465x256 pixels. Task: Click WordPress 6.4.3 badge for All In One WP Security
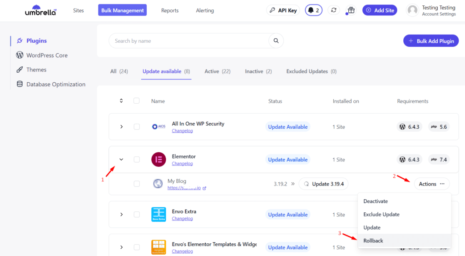click(x=409, y=127)
